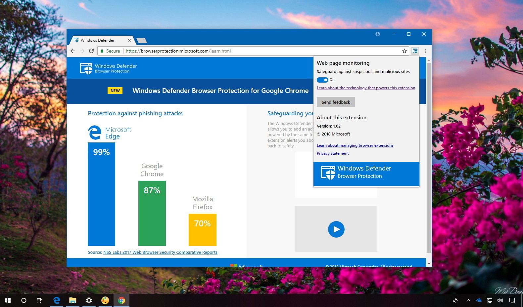Viewport: 523px width, 307px height.
Task: Click the Chrome profile avatar icon
Action: (378, 34)
